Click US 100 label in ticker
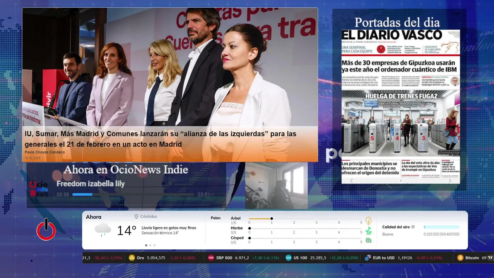This screenshot has width=494, height=278. pyautogui.click(x=300, y=258)
